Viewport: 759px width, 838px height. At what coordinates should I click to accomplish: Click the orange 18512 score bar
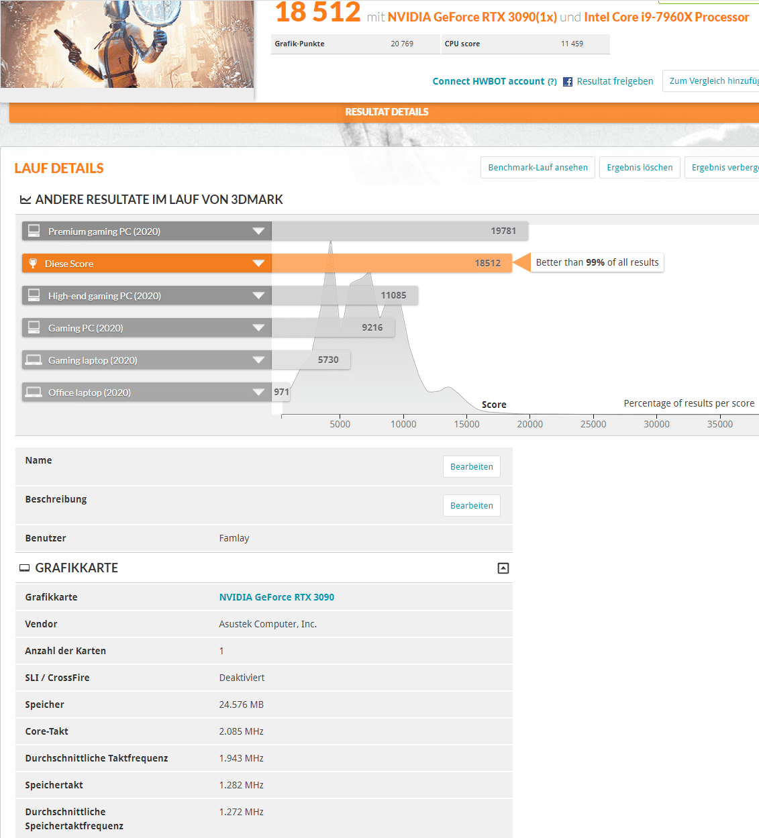[x=392, y=264]
